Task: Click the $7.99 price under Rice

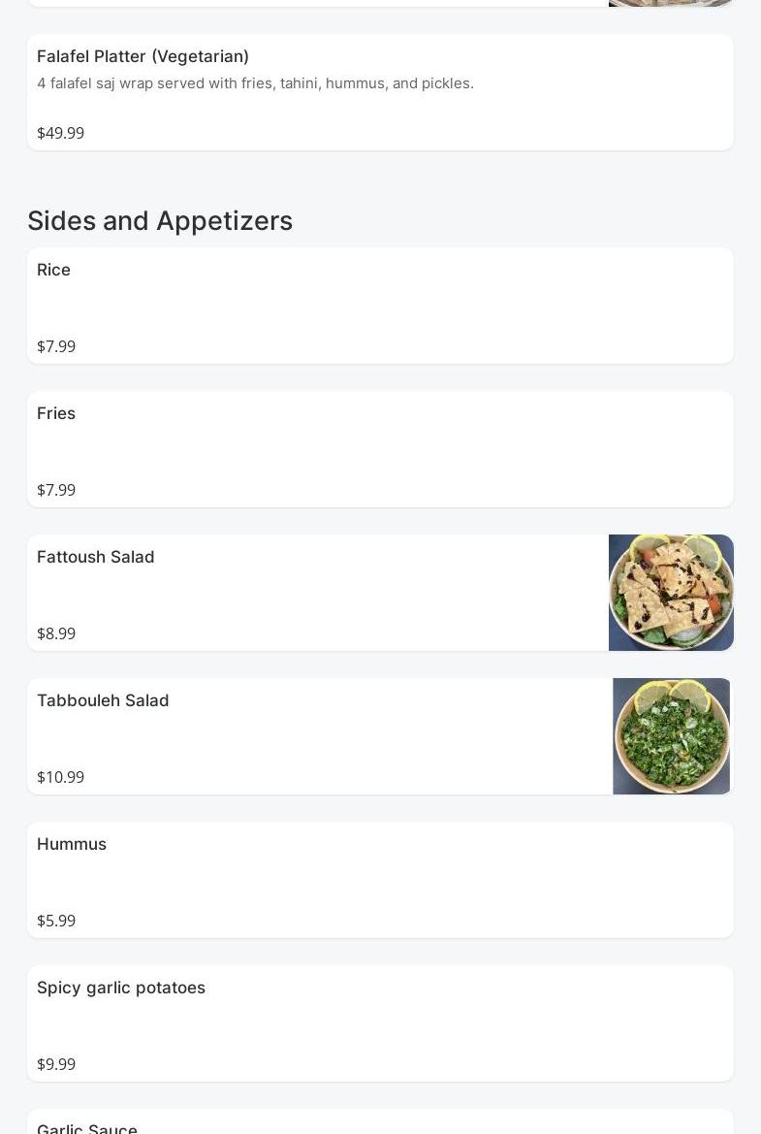Action: 56,346
